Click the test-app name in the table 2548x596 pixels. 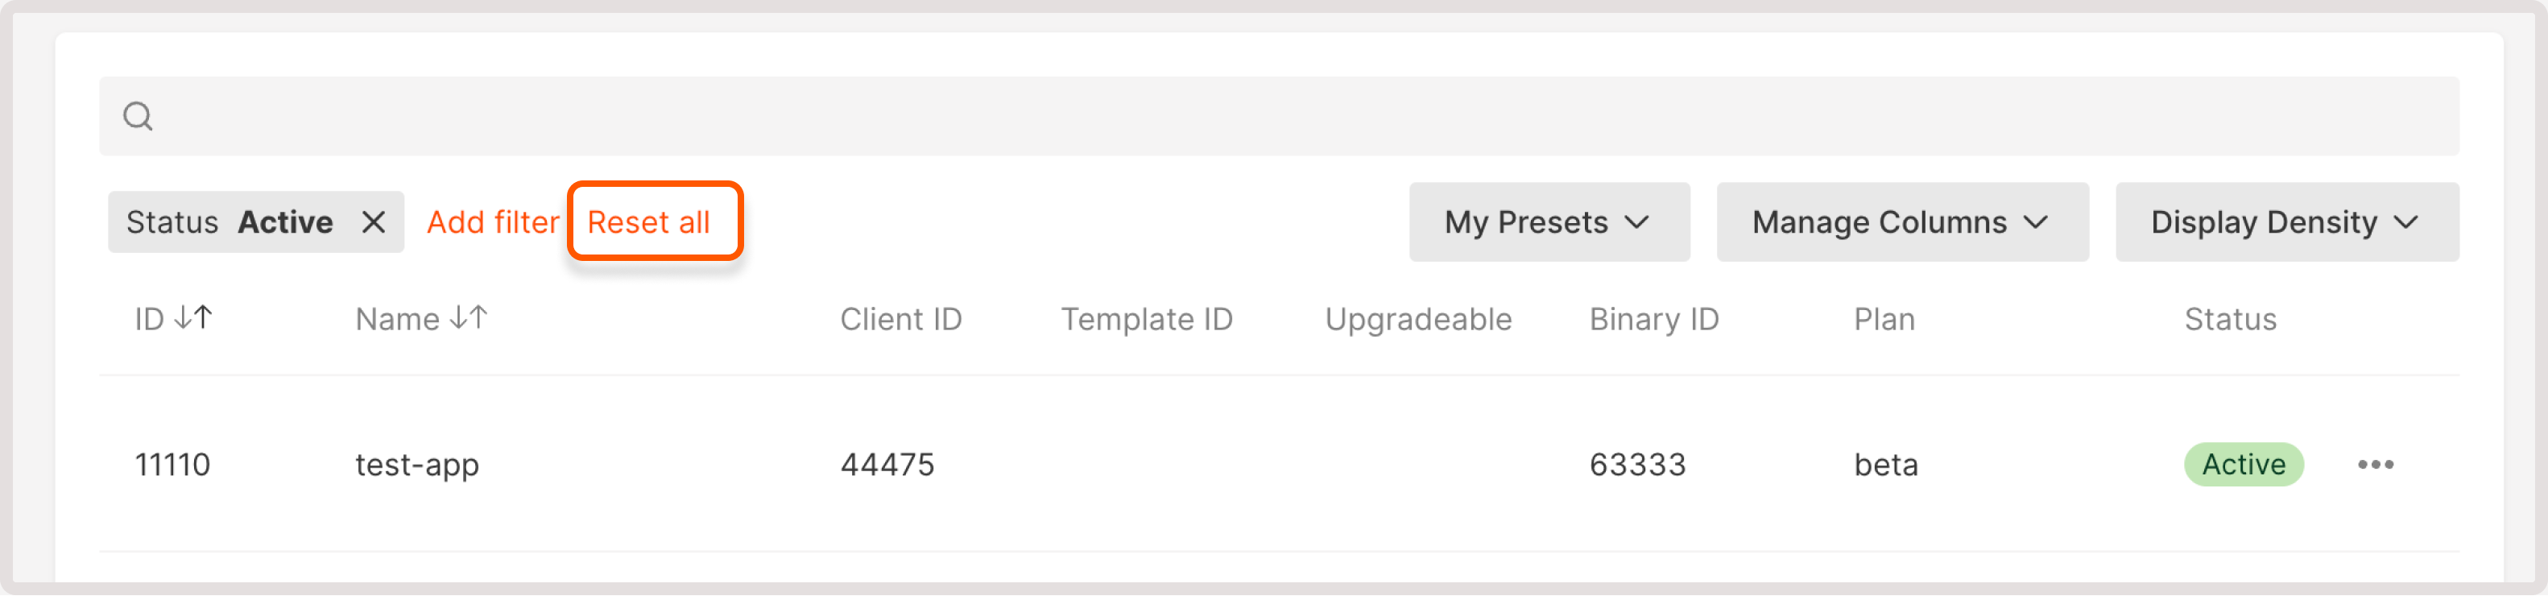(416, 465)
